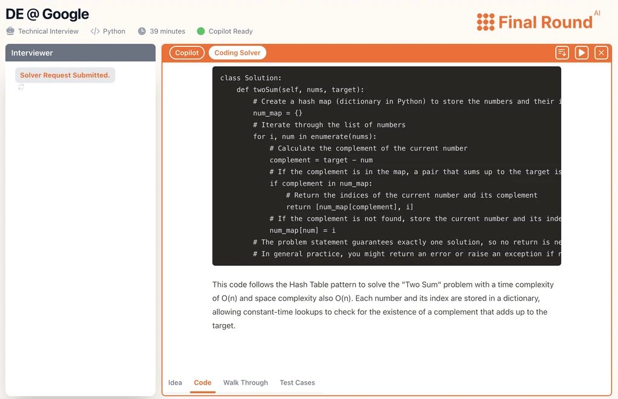Click the clock icon beside 39 minutes
The width and height of the screenshot is (618, 399).
click(x=142, y=31)
